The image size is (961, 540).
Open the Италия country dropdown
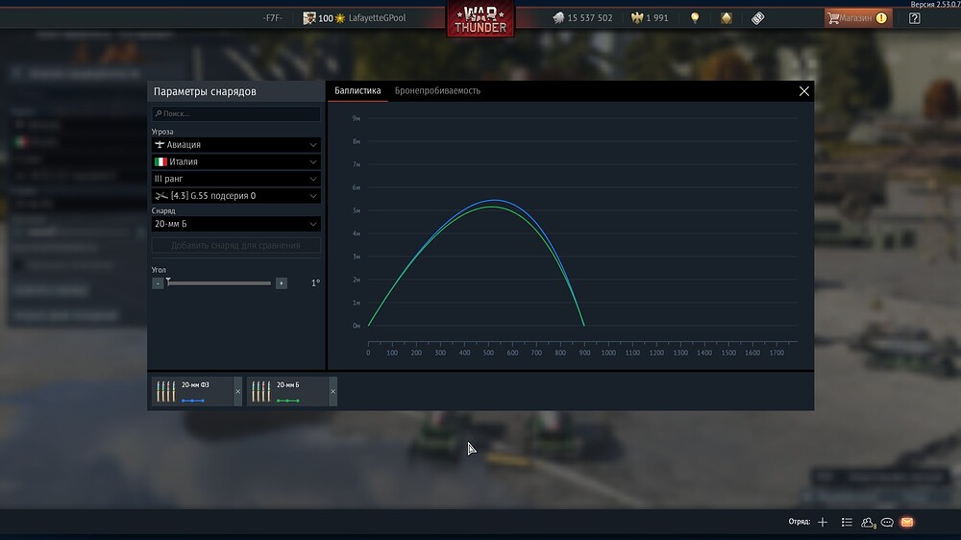click(235, 161)
